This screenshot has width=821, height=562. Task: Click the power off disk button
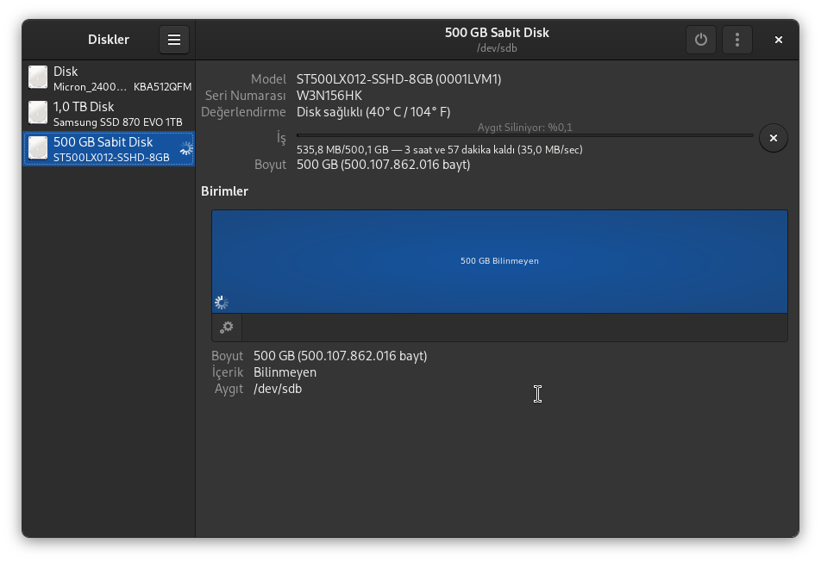[x=700, y=40]
